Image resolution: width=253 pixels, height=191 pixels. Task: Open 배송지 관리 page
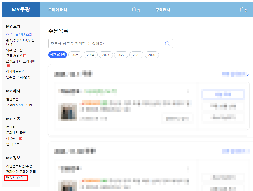pos(14,178)
